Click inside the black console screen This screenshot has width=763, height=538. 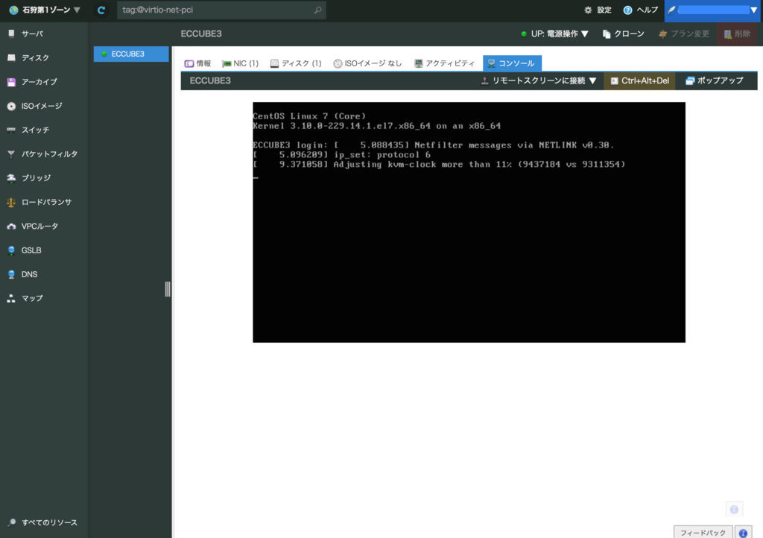469,222
